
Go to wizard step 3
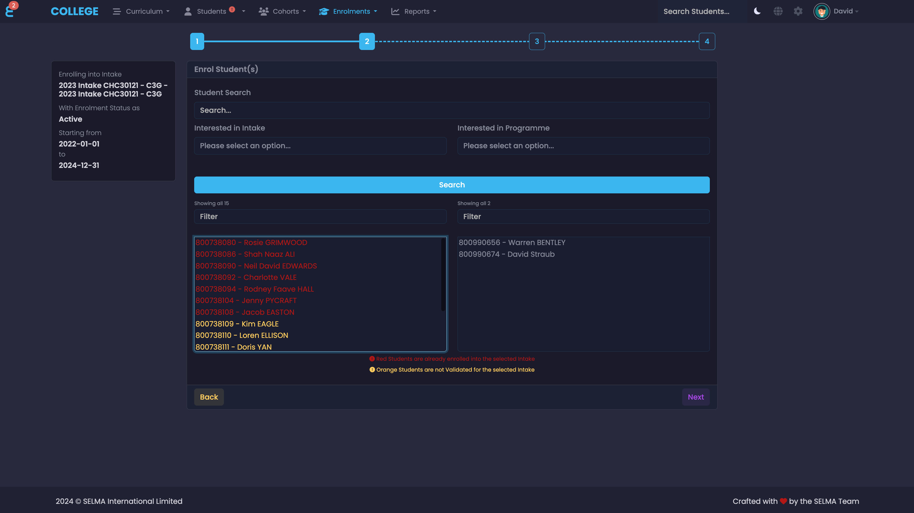(x=537, y=41)
